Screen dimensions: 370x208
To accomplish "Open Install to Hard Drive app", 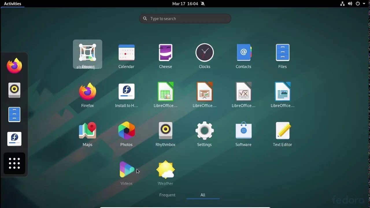I will click(x=126, y=92).
